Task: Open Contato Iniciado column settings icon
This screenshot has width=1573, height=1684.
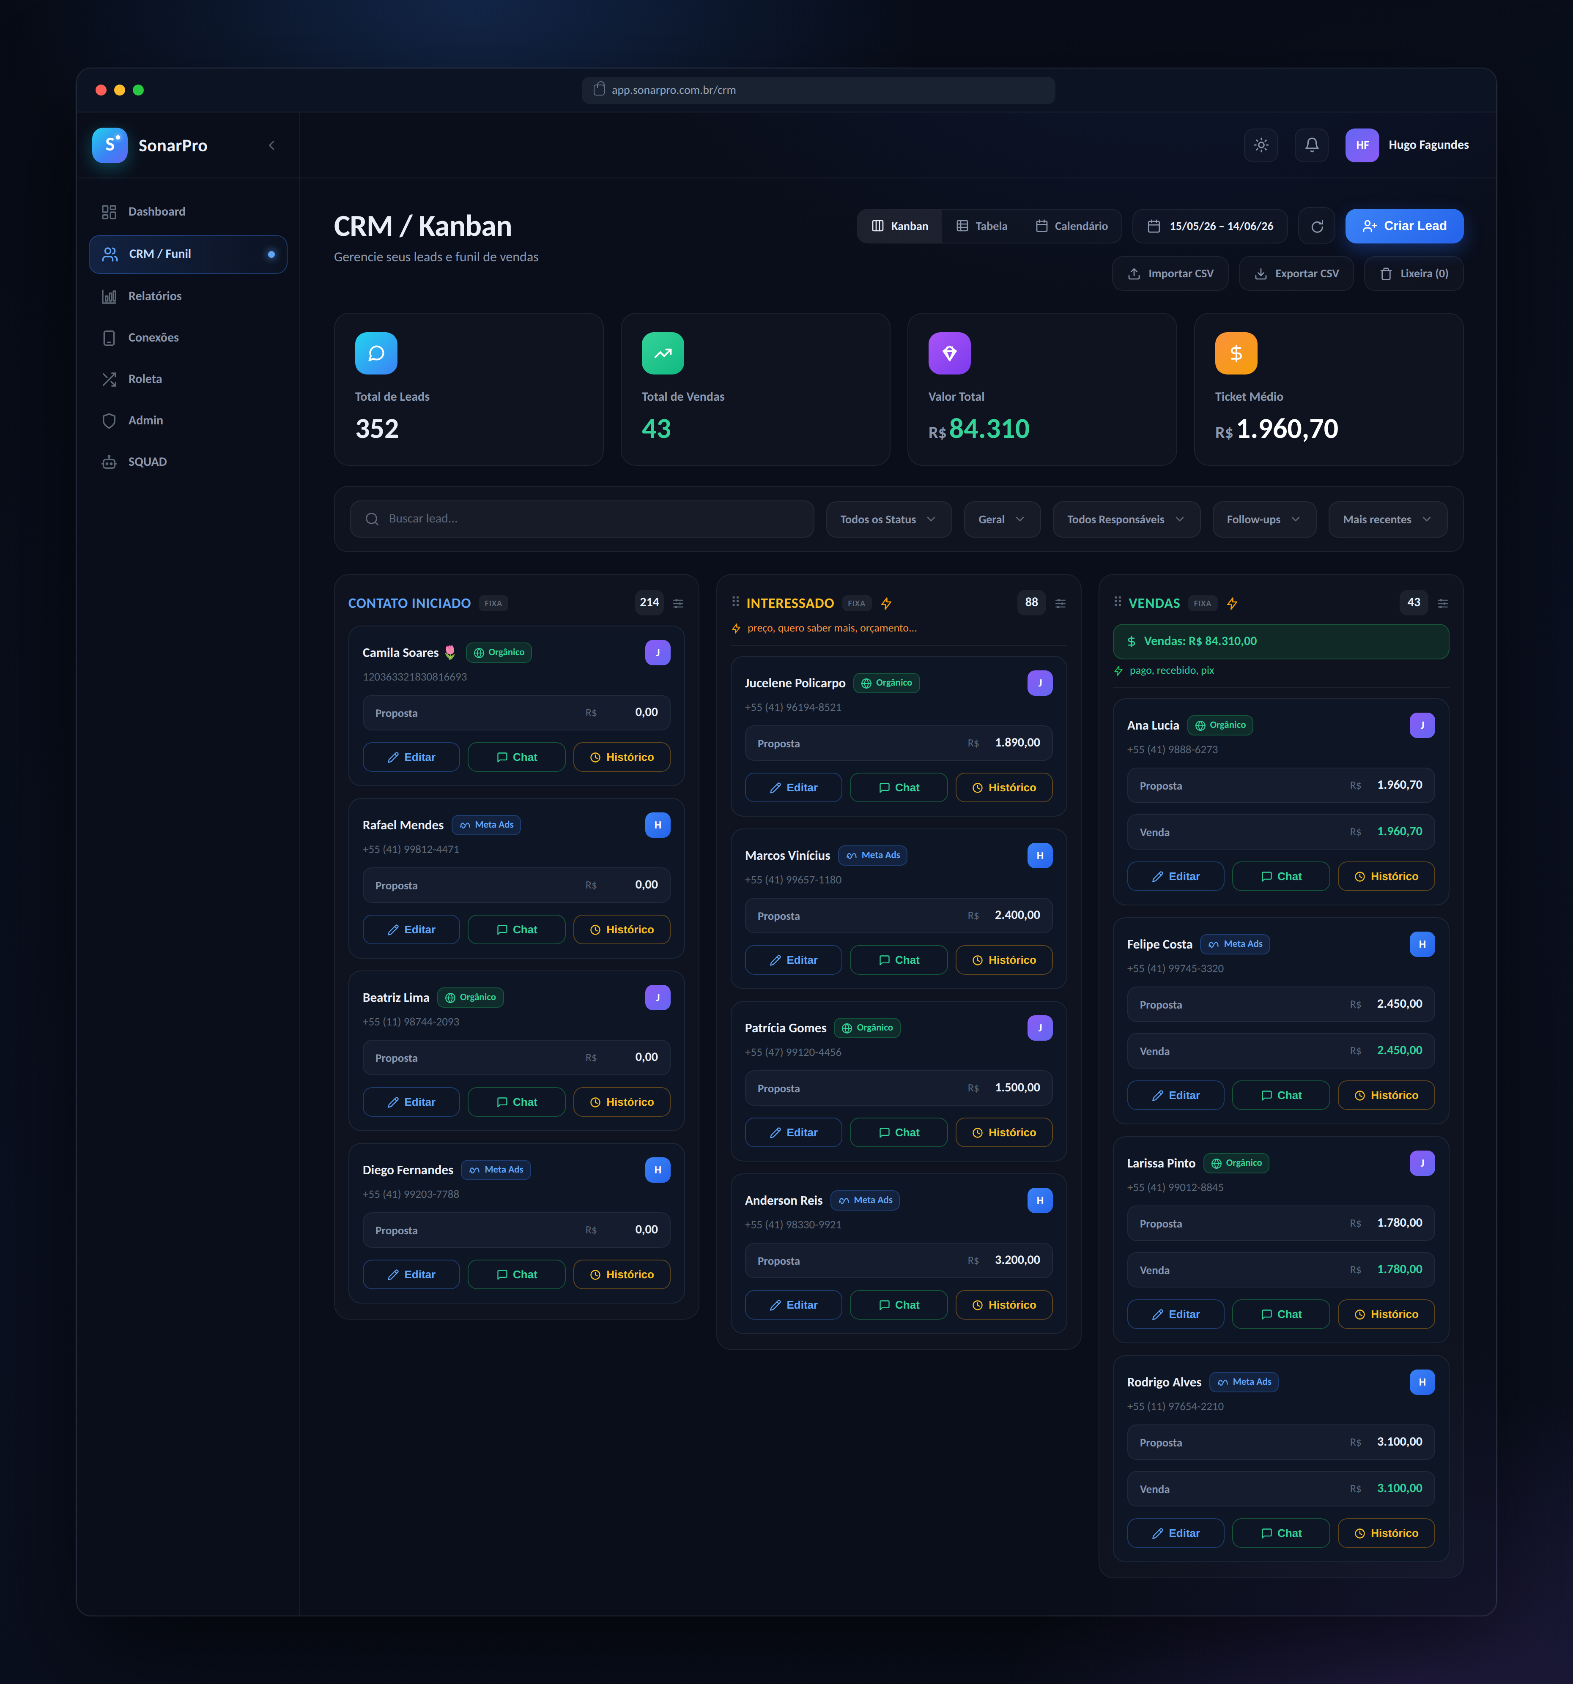Action: click(x=678, y=603)
